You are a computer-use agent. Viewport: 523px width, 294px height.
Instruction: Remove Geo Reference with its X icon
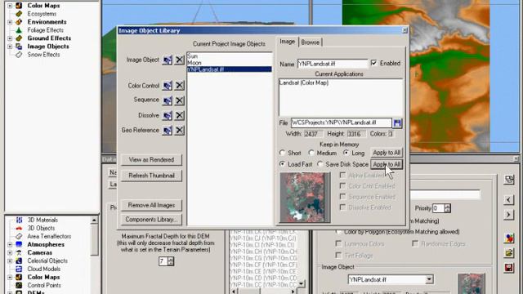pos(180,131)
